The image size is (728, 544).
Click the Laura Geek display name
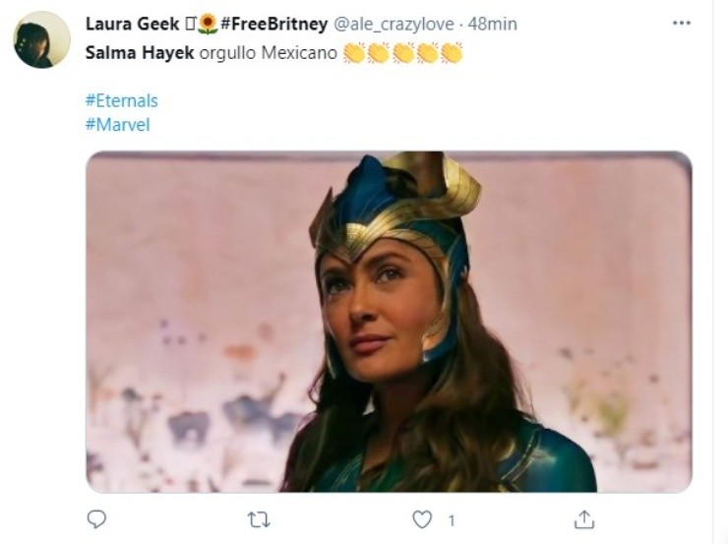point(132,24)
